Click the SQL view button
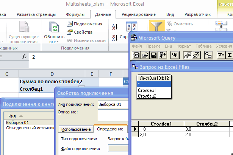This screenshot has width=233, height=155. (175, 55)
